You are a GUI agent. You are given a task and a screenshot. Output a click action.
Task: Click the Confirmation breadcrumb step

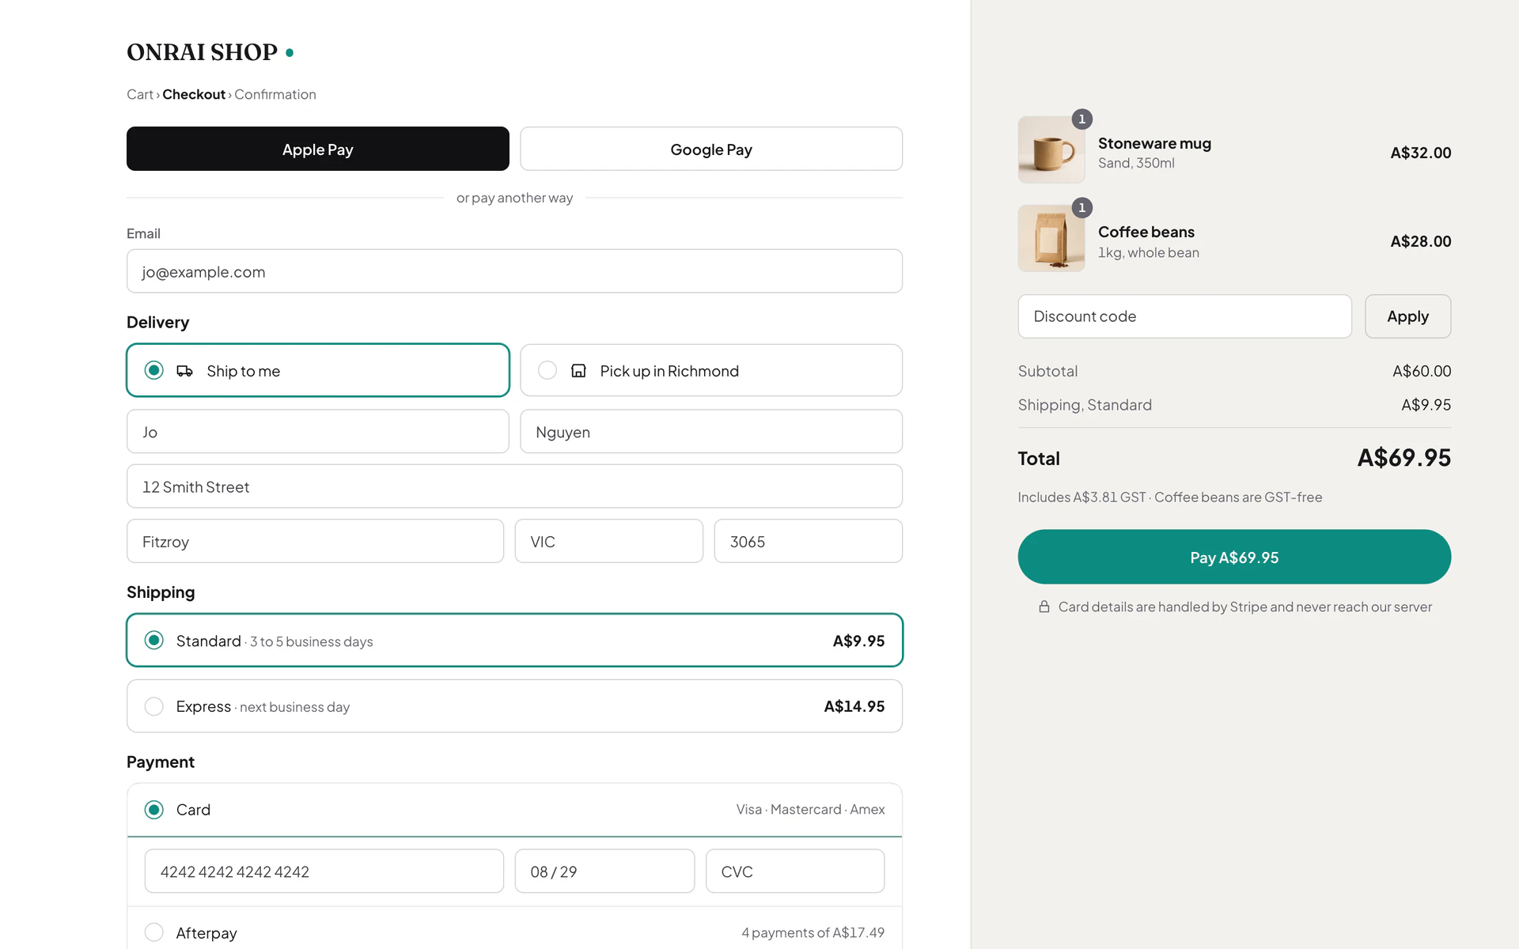[x=275, y=94]
